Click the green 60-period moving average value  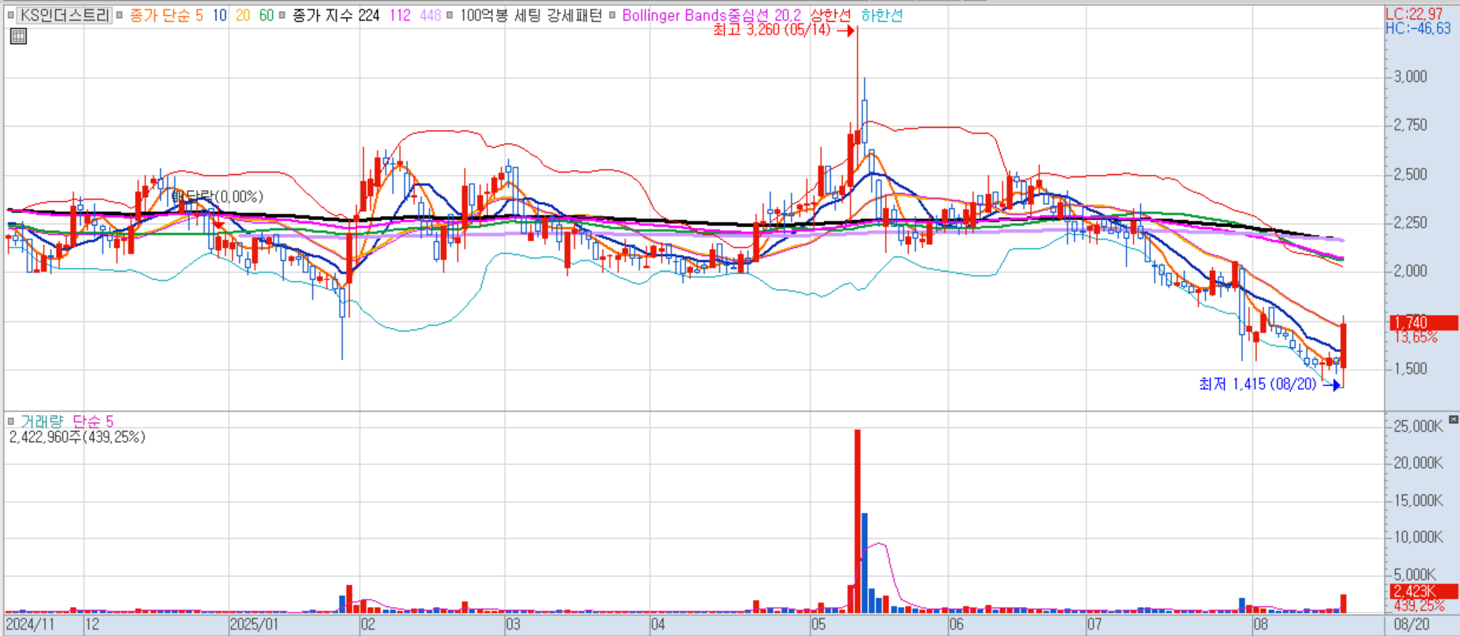coord(267,15)
